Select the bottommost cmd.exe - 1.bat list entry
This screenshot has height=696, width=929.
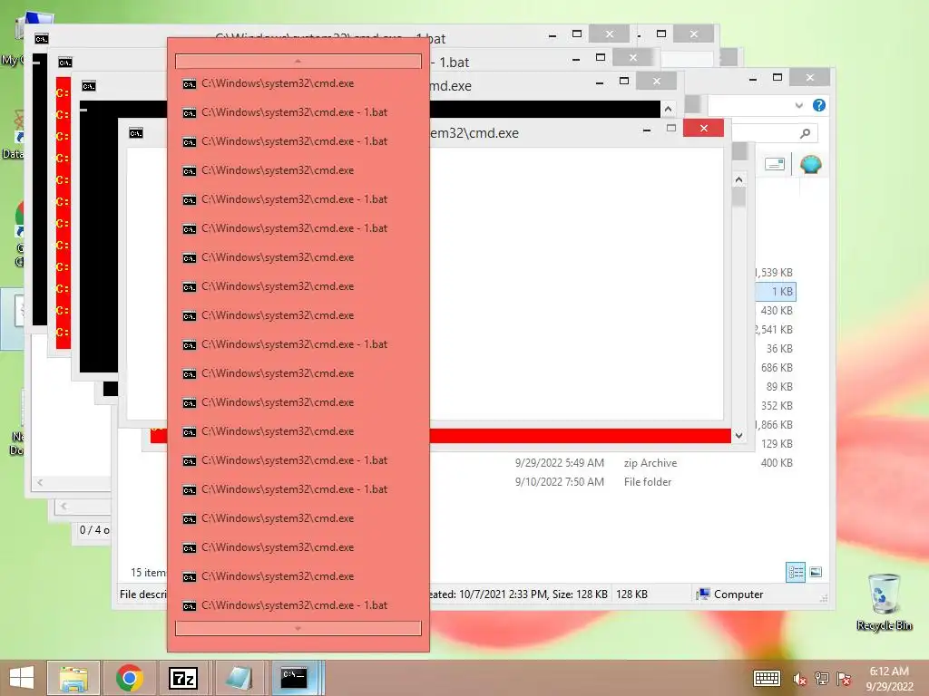pos(298,605)
